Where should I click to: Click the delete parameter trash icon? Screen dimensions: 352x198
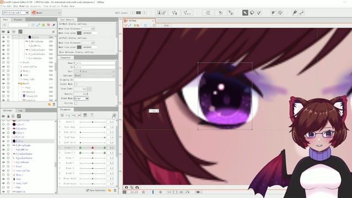(x=115, y=190)
